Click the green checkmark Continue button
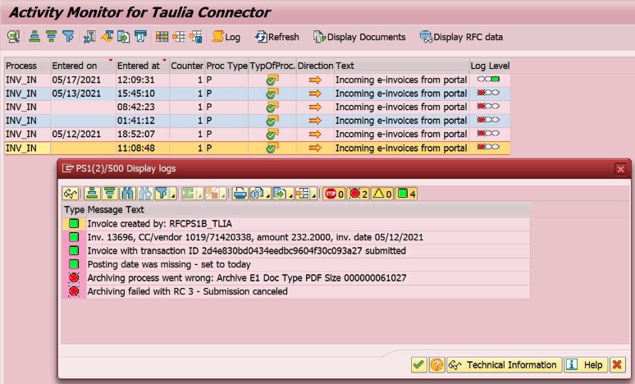 (418, 364)
